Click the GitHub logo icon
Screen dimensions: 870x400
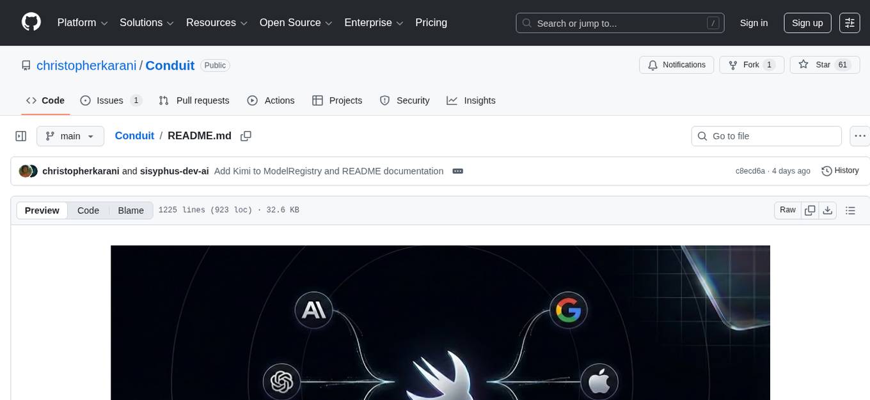coord(31,22)
